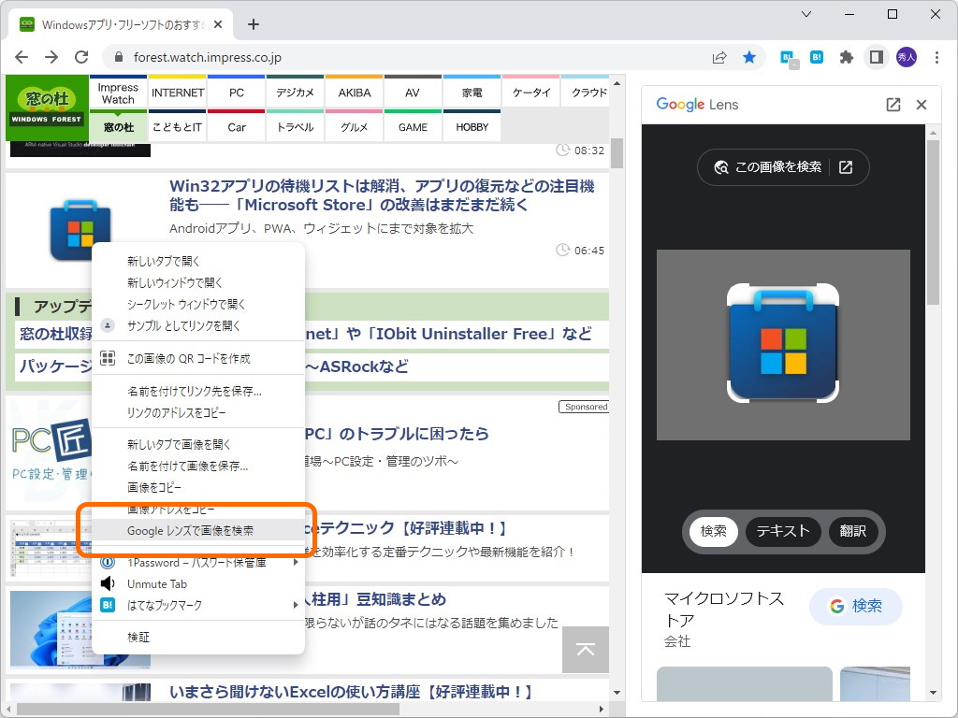Expand the はてなブックマーク submenu arrow

click(x=296, y=605)
